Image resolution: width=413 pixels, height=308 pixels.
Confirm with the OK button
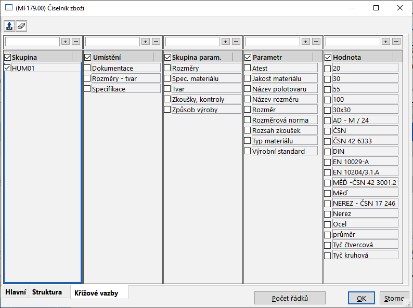(x=362, y=298)
